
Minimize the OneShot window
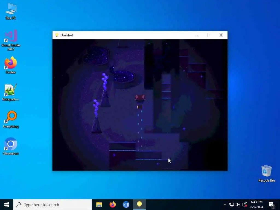coord(196,35)
